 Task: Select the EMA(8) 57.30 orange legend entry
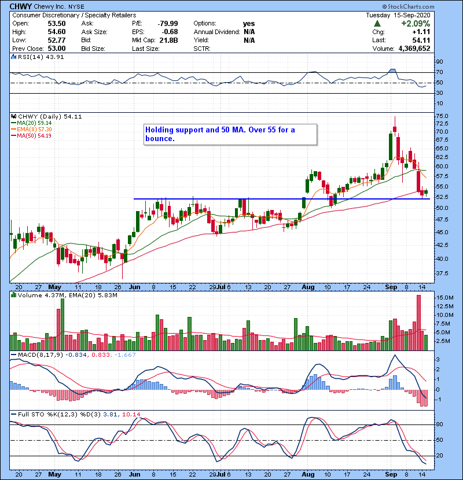(x=31, y=129)
